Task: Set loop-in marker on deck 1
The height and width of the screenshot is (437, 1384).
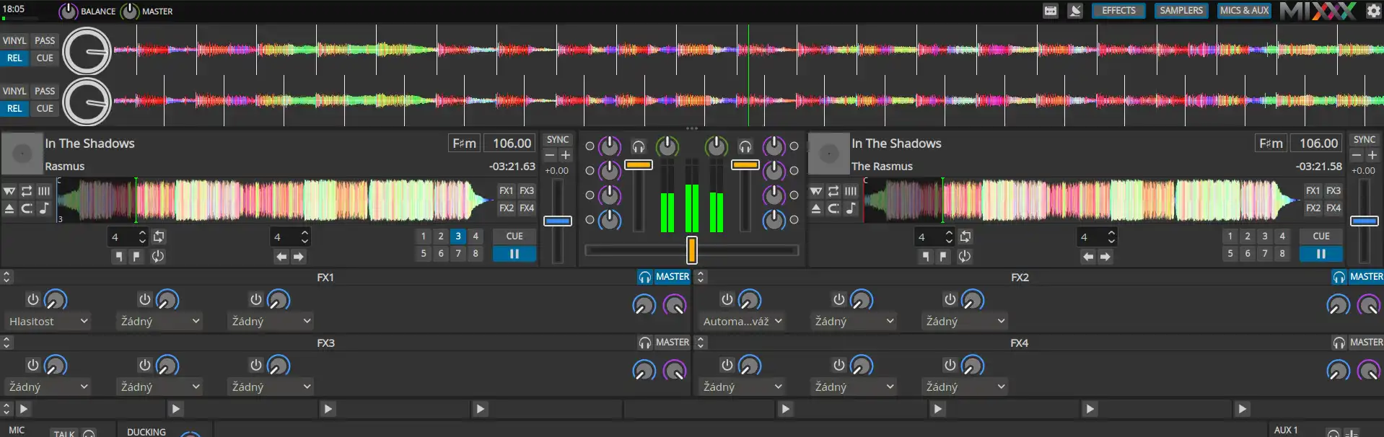Action: 119,257
